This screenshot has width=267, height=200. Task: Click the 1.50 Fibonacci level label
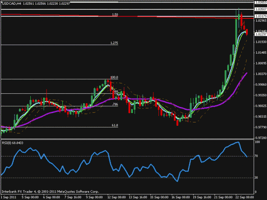coord(115,14)
